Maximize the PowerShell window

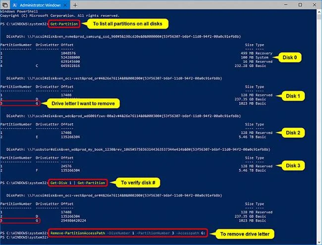tap(300, 5)
